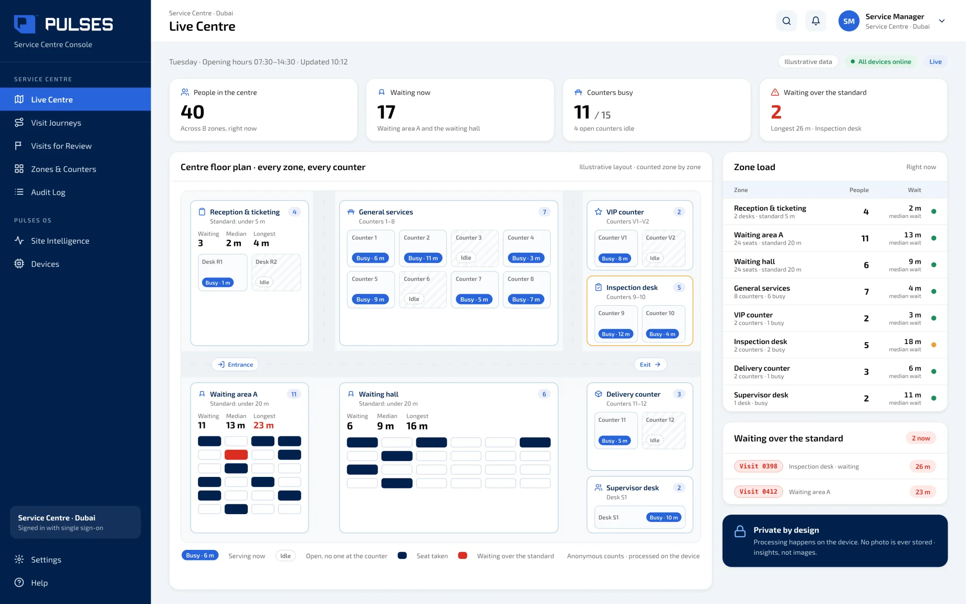Open the notifications bell
The height and width of the screenshot is (604, 966).
click(x=815, y=21)
